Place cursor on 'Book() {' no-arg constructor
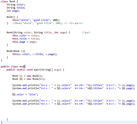 click(x=12, y=17)
